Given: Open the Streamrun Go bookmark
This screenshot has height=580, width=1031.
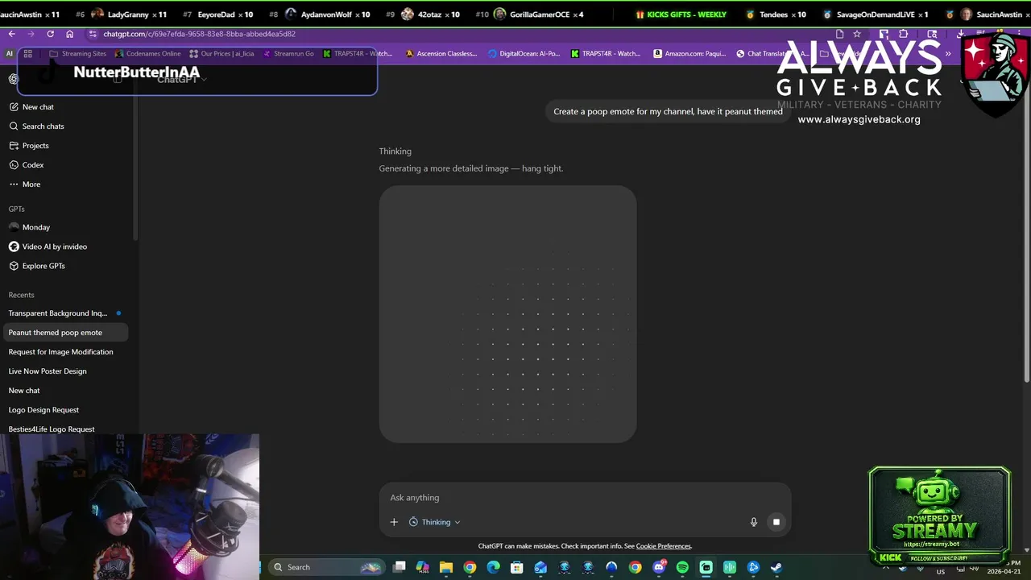Looking at the screenshot, I should 288,54.
